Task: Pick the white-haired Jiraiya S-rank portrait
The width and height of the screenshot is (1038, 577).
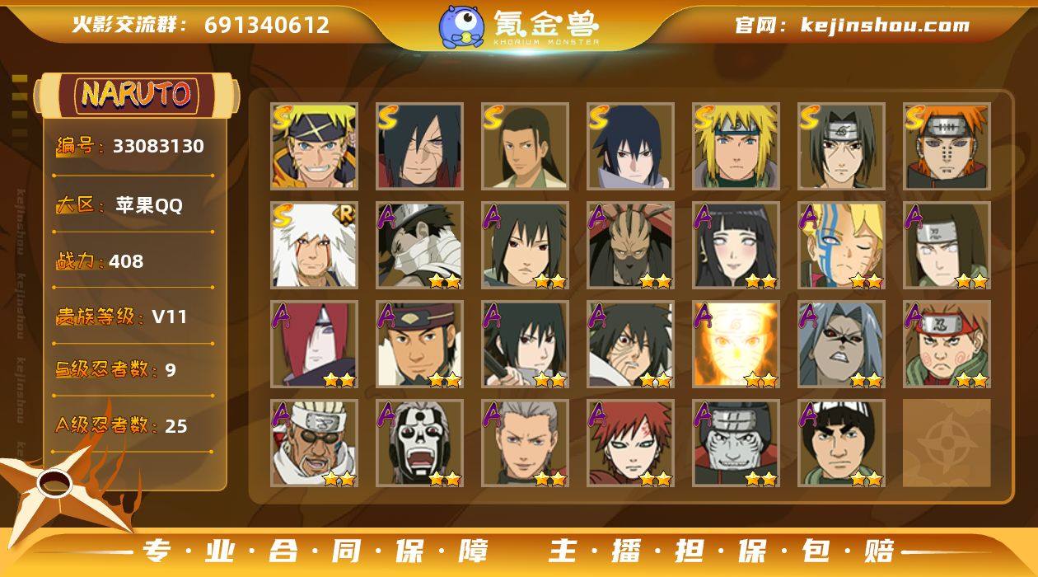Action: click(x=315, y=246)
